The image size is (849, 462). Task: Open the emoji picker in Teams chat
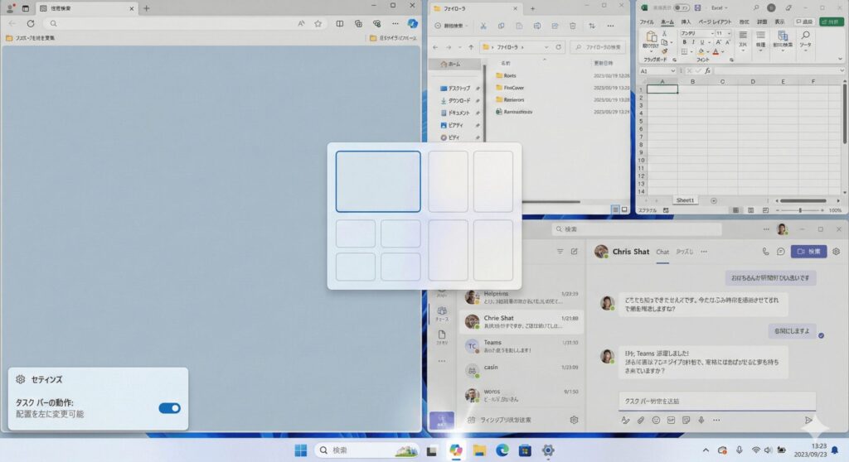[x=655, y=421]
